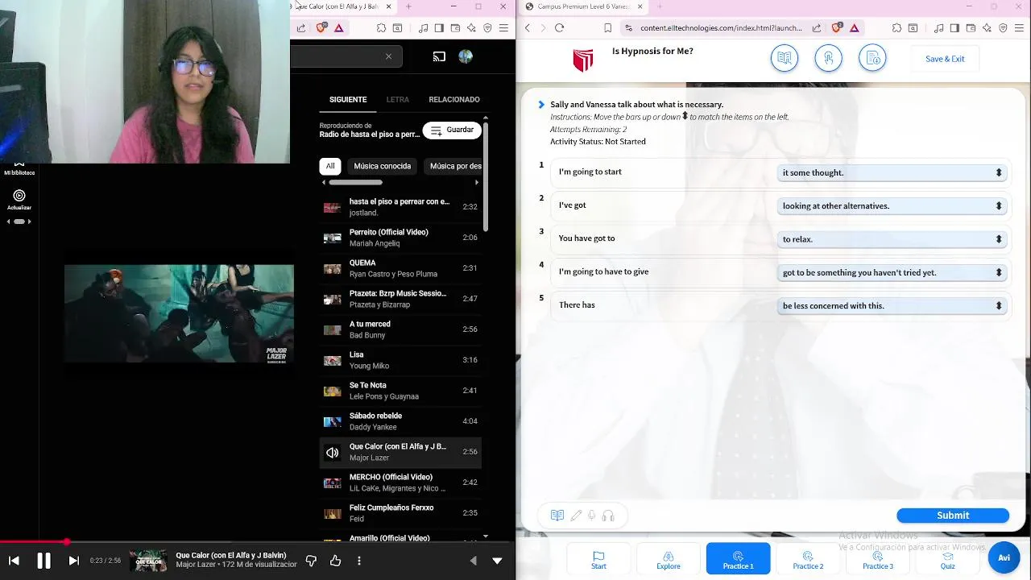Like the song Que Calor
1031x580 pixels.
tap(335, 561)
